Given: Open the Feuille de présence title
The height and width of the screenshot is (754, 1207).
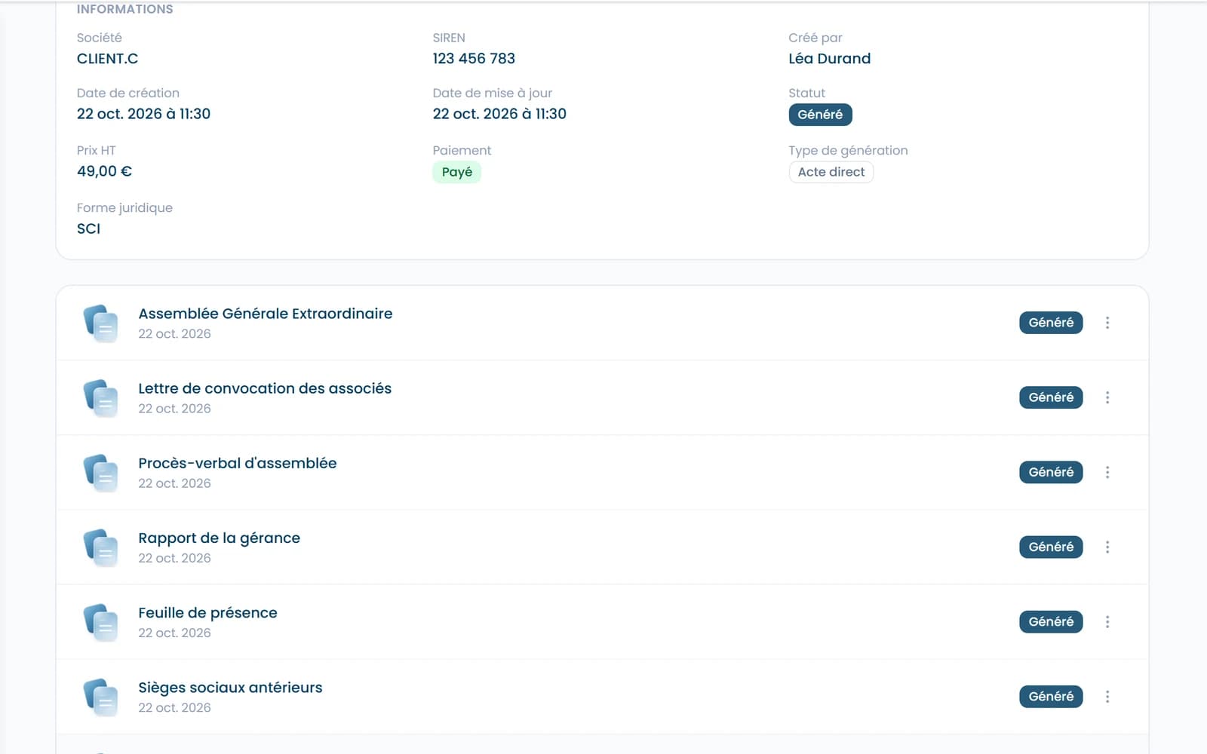Looking at the screenshot, I should [x=207, y=613].
